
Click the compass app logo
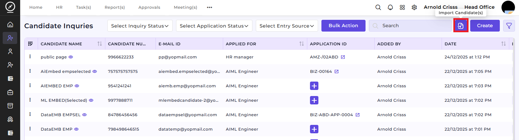10,7
